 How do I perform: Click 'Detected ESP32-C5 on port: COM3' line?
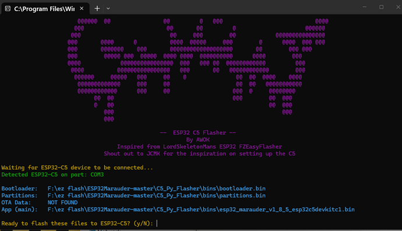point(52,174)
